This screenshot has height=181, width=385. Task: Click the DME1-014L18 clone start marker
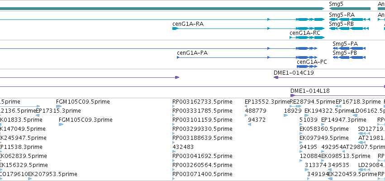point(292,95)
